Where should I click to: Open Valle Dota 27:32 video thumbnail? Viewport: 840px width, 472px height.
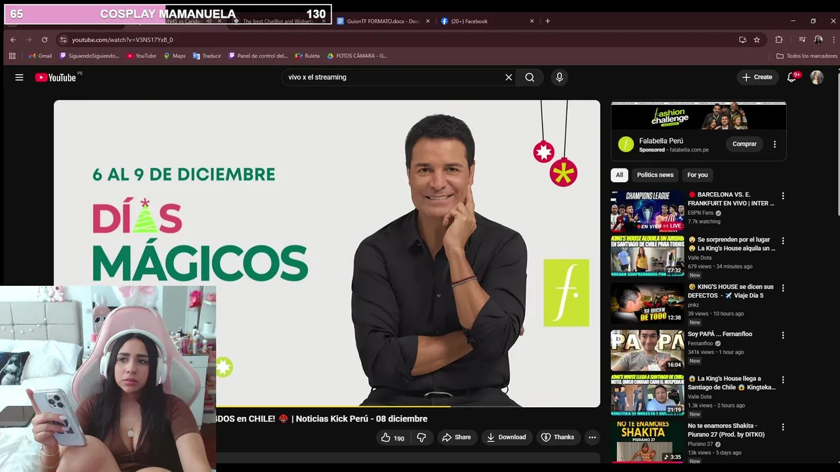pyautogui.click(x=647, y=256)
